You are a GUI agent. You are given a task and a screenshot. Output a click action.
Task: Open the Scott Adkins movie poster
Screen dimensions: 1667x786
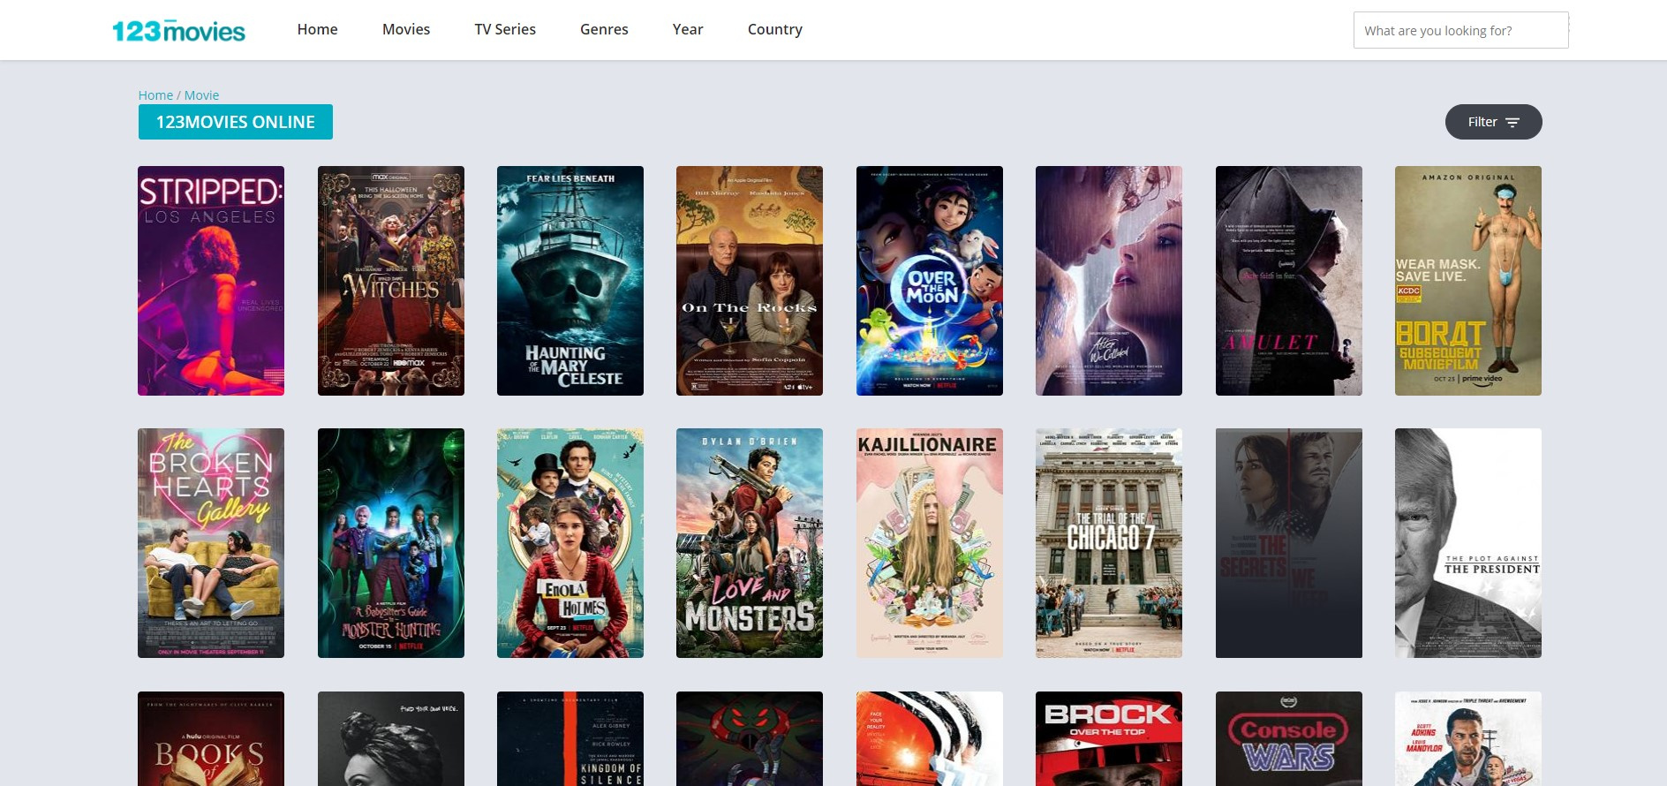click(1468, 738)
